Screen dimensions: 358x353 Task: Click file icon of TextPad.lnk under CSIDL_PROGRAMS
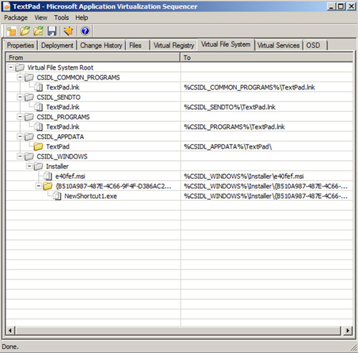point(39,127)
